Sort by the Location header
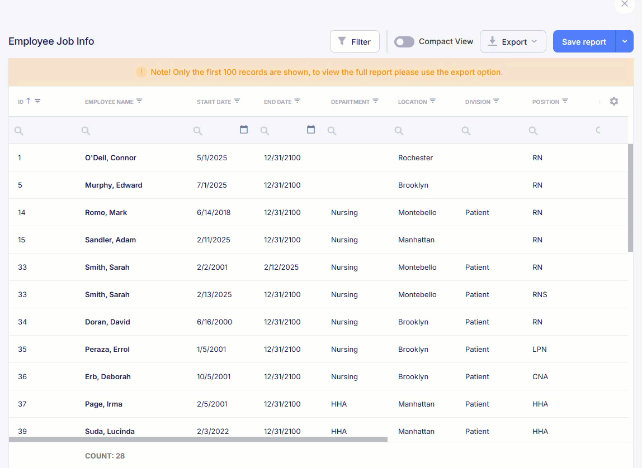Screen dimensions: 642x468 click(x=412, y=102)
